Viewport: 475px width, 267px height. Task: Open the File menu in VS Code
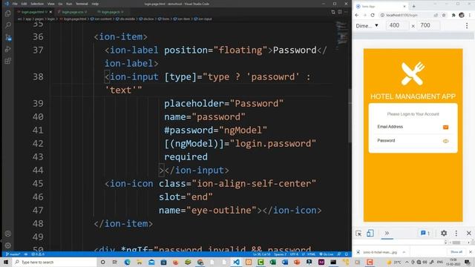click(15, 4)
